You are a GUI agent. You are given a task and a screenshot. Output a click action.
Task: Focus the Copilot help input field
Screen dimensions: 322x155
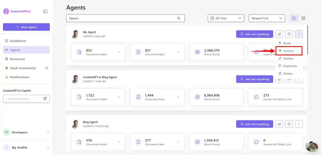(x=26, y=99)
